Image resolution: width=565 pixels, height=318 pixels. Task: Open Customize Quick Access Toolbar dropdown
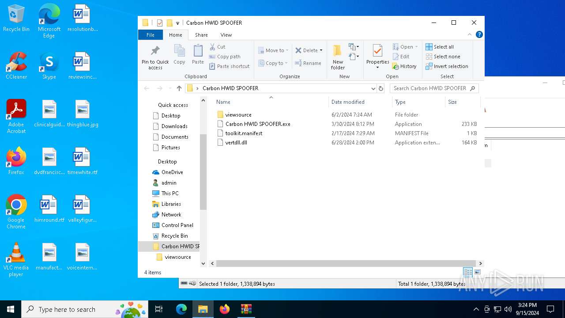pos(177,23)
